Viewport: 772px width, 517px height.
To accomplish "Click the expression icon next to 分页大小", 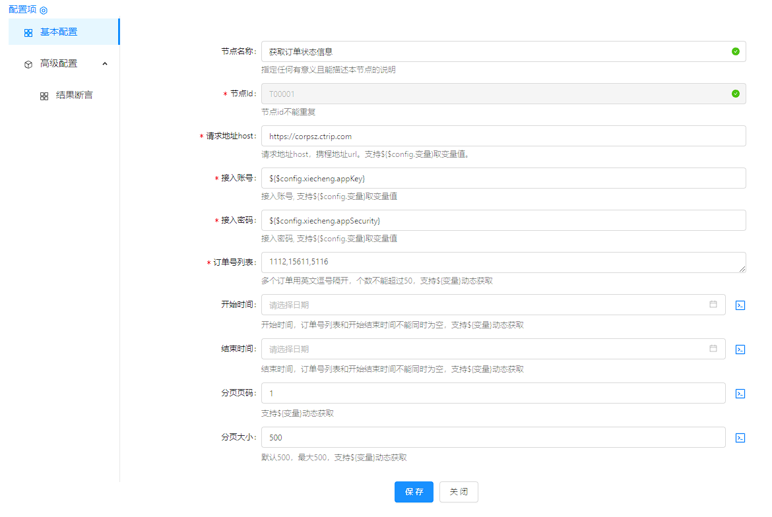I will pos(740,438).
